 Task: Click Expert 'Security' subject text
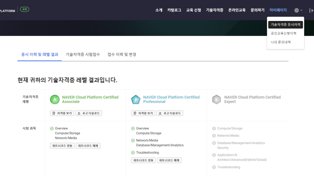click(x=223, y=148)
